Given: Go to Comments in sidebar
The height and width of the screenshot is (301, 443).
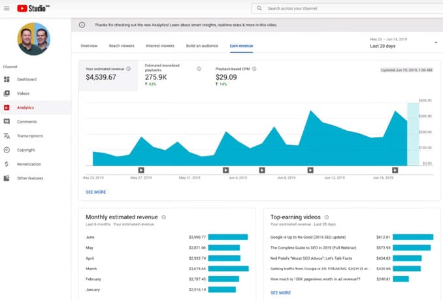Looking at the screenshot, I should tap(27, 122).
